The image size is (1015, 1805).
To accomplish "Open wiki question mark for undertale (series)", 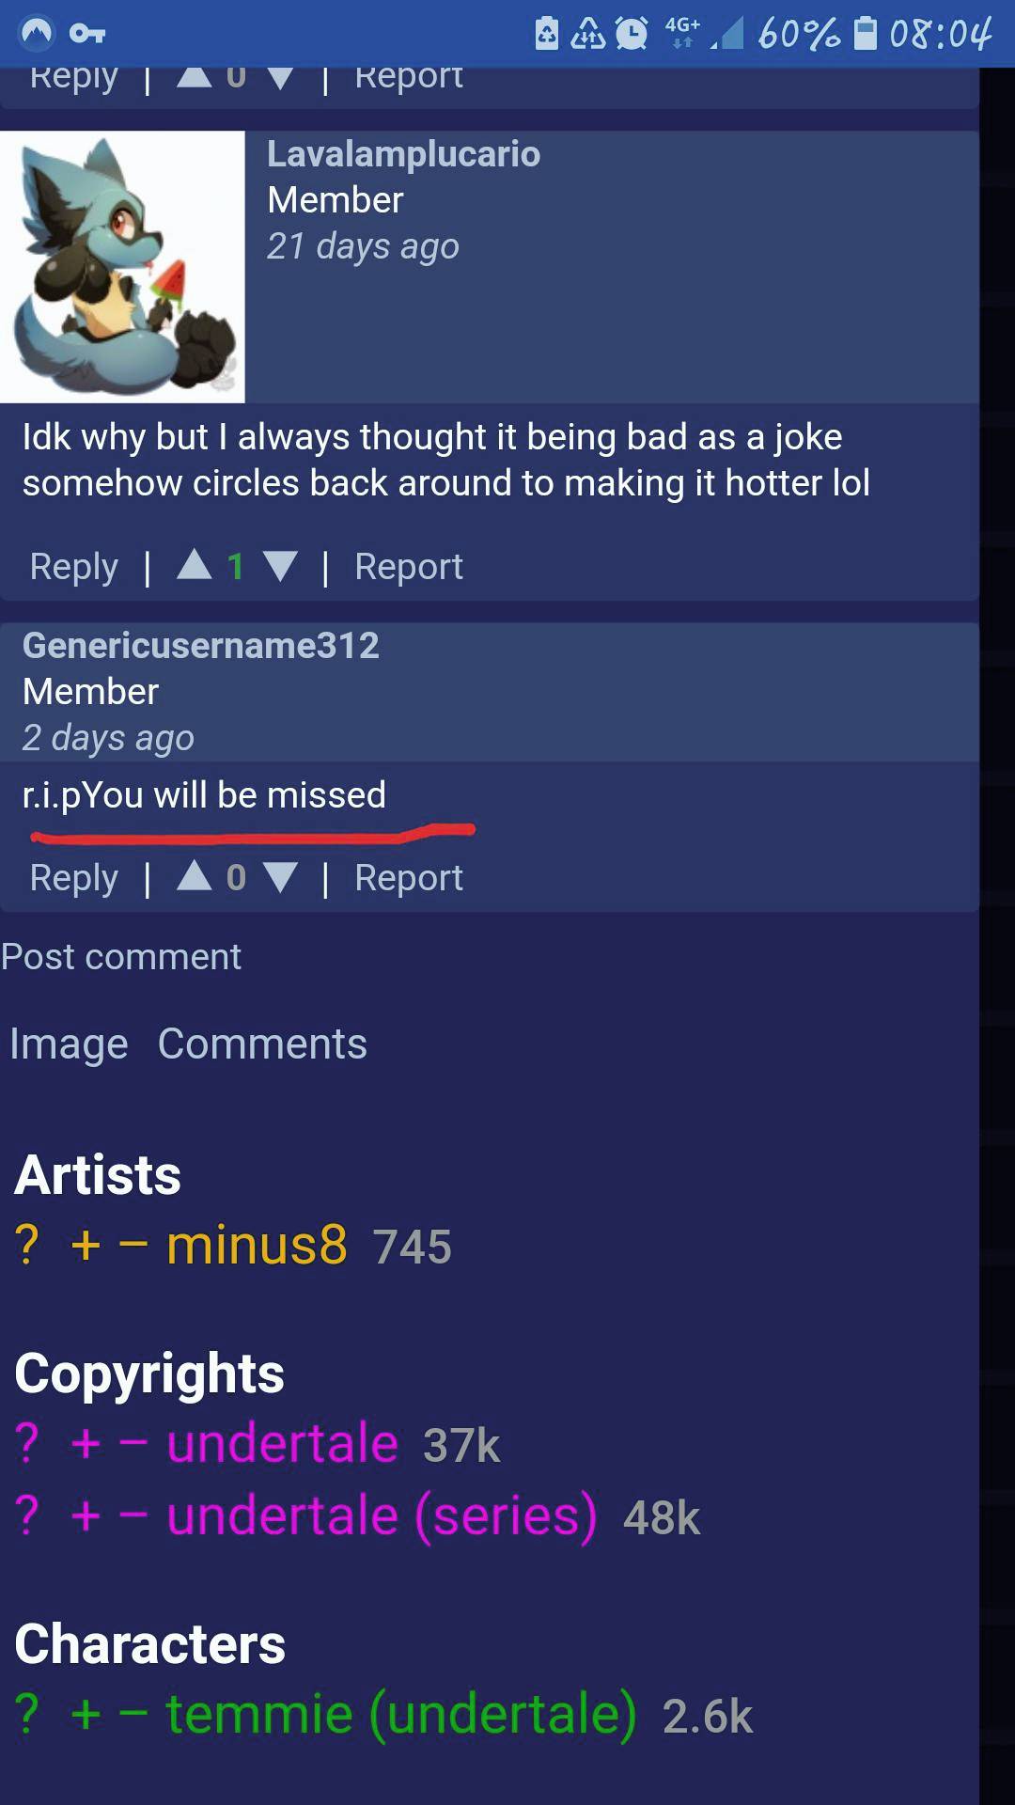I will (x=27, y=1515).
